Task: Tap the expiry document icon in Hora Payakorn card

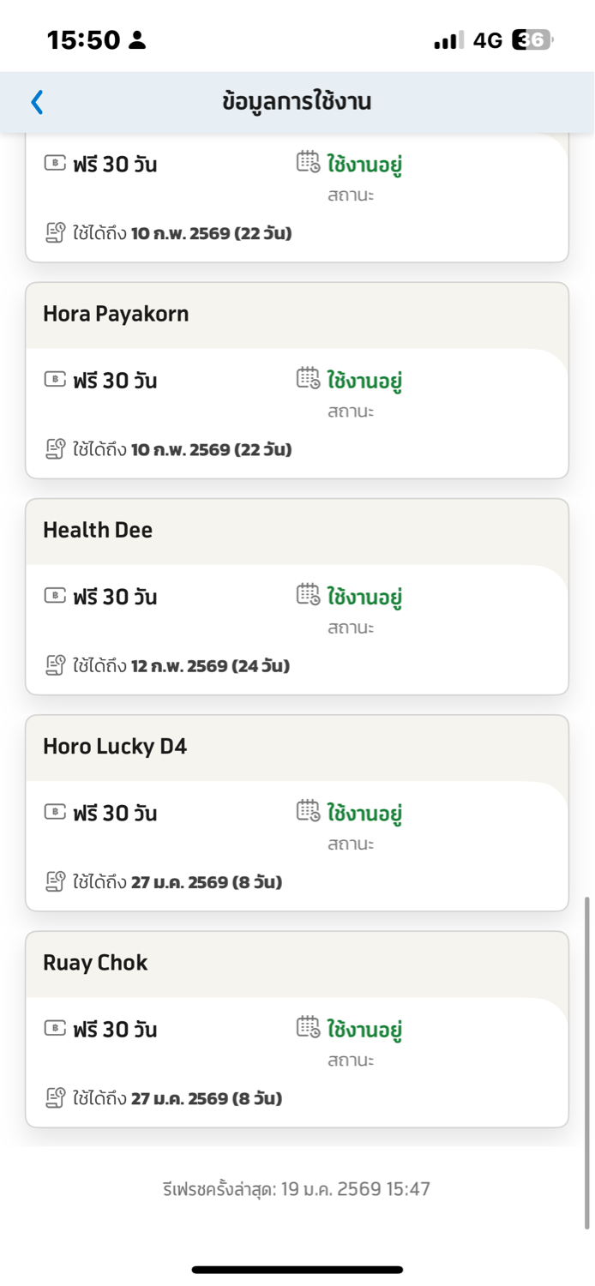Action: point(55,448)
